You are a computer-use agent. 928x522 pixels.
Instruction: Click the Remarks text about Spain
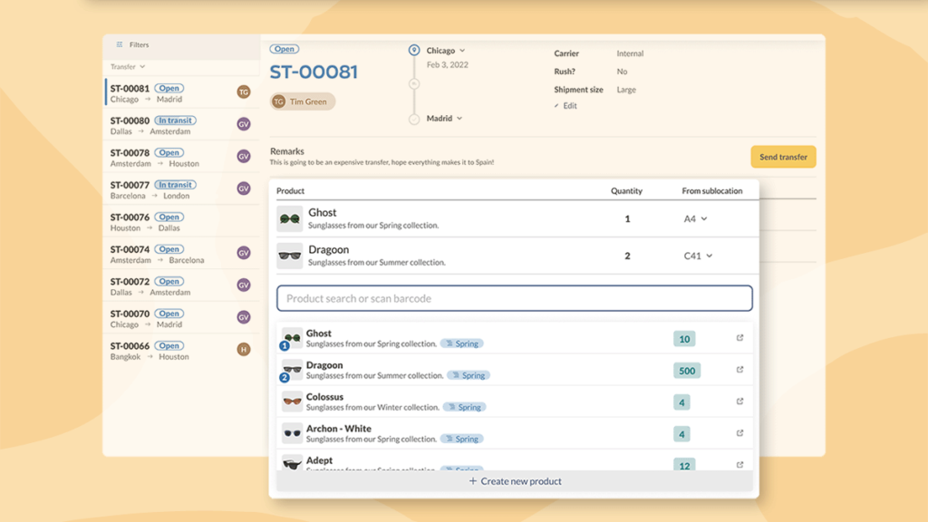(382, 162)
